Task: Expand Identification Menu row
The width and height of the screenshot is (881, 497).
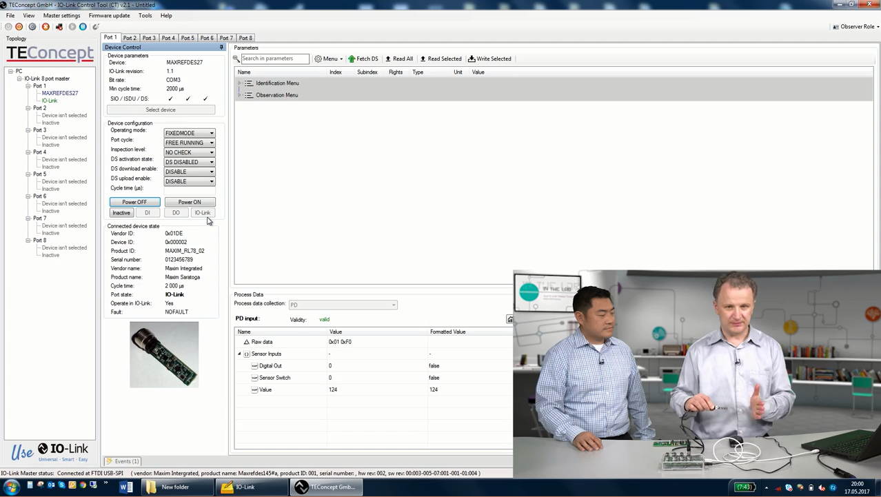Action: (239, 83)
